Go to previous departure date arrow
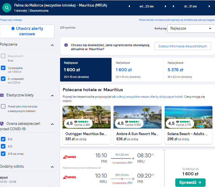 coord(129,6)
